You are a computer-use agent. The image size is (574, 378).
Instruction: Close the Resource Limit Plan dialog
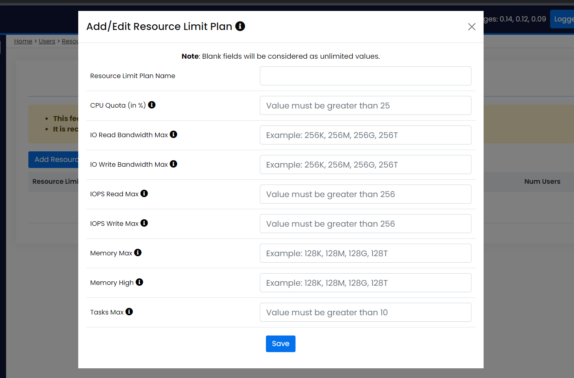click(x=471, y=27)
